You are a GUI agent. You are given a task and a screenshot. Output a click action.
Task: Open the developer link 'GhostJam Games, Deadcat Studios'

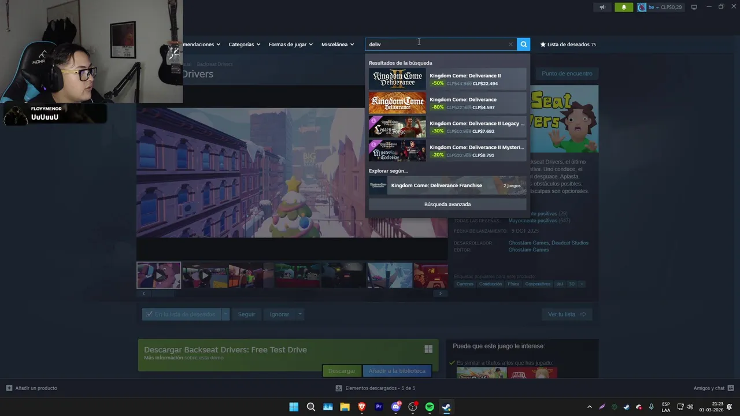click(x=548, y=243)
